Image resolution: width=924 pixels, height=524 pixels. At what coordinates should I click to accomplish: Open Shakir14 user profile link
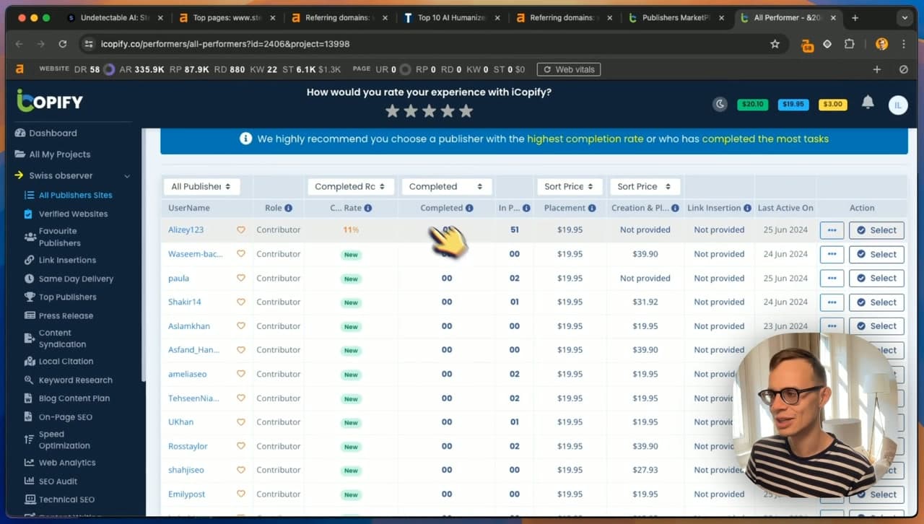coord(185,302)
